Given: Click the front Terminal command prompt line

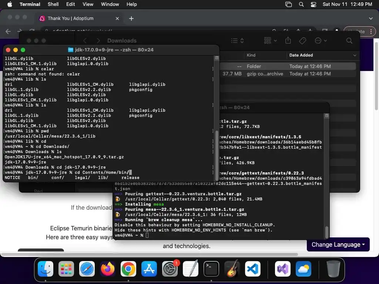Looking at the screenshot, I should coord(68,172).
